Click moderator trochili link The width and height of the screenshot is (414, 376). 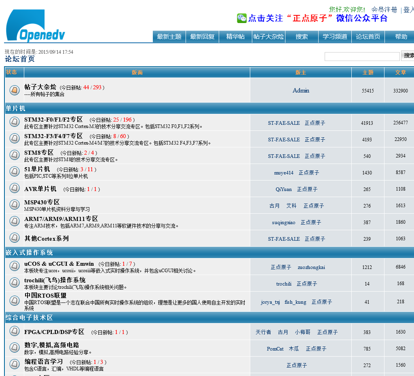click(284, 284)
